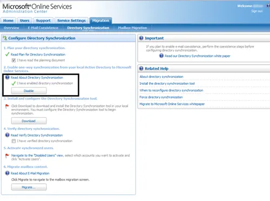Click the Related Help panel icon
The height and width of the screenshot is (201, 270).
tap(141, 69)
